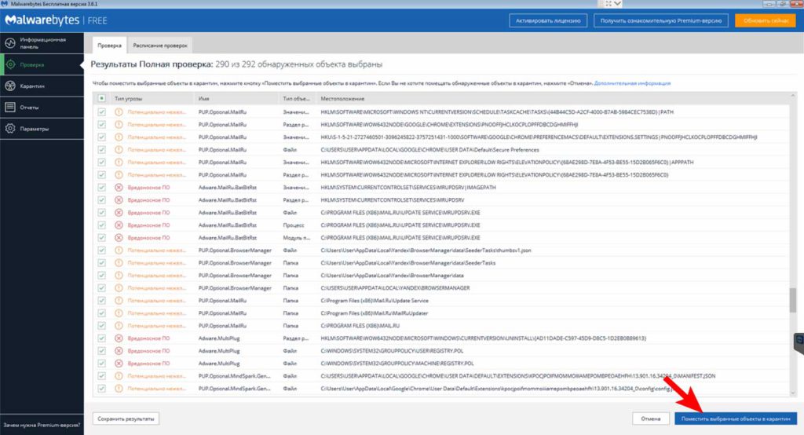This screenshot has height=435, width=804.
Task: Click warning icon of C:\PROGRAM FILES (X86)\MAIL.RU row
Action: click(x=119, y=326)
